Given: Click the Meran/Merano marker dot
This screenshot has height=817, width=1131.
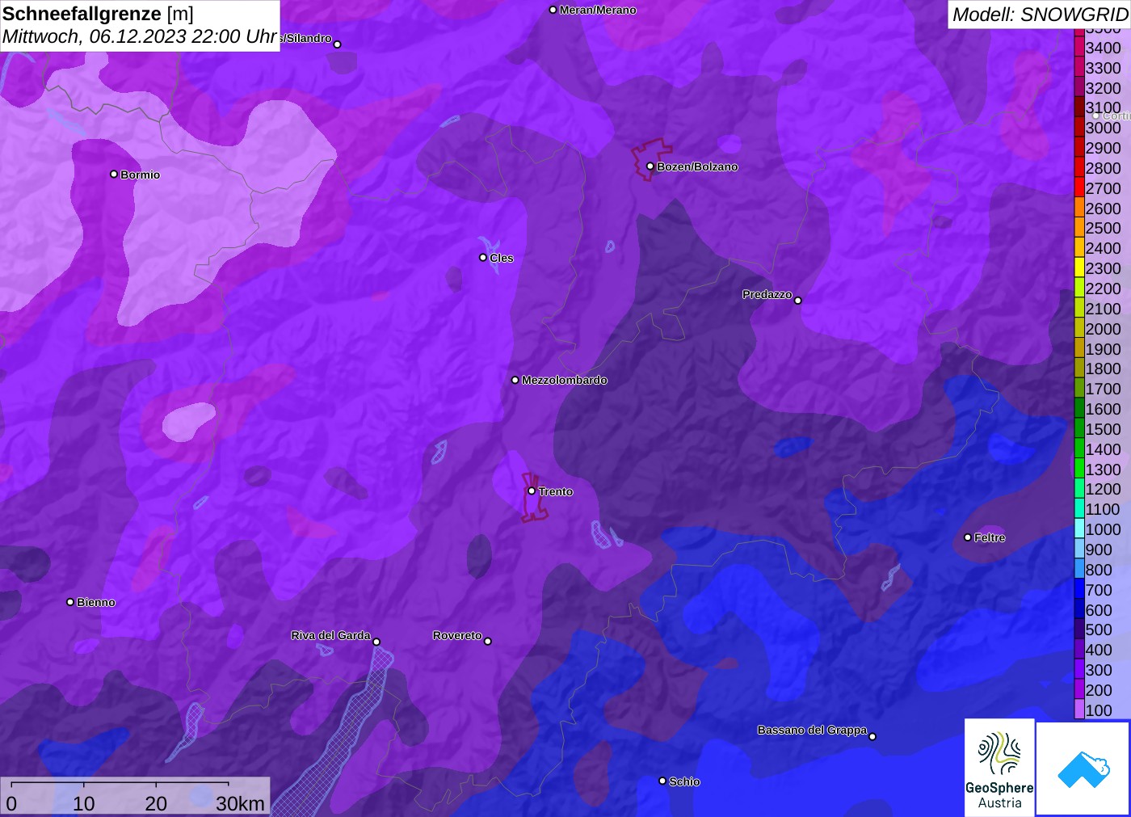Looking at the screenshot, I should click(x=553, y=10).
